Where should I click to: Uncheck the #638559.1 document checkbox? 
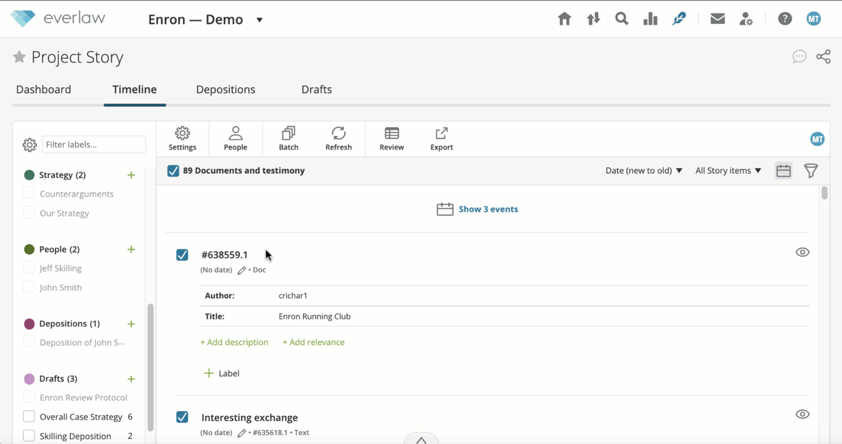(182, 255)
